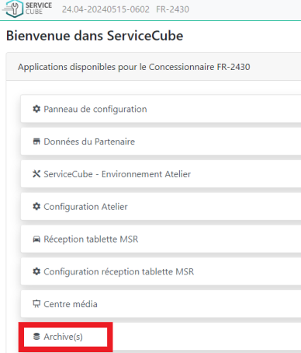Open the Archive(s) application

click(161, 337)
